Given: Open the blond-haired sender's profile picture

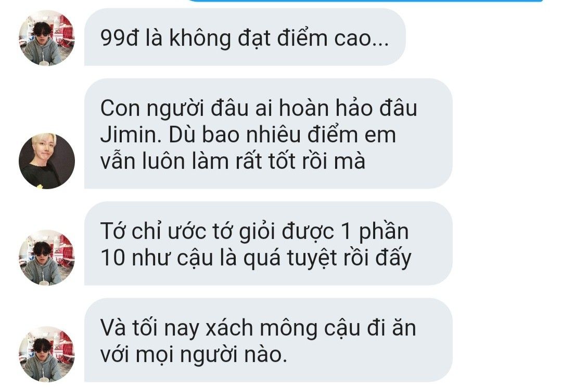Looking at the screenshot, I should (x=47, y=161).
